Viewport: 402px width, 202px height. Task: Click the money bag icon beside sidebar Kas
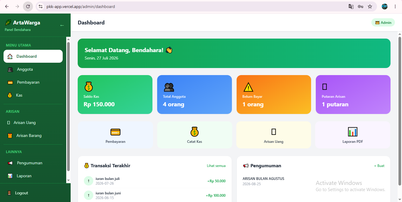point(10,95)
